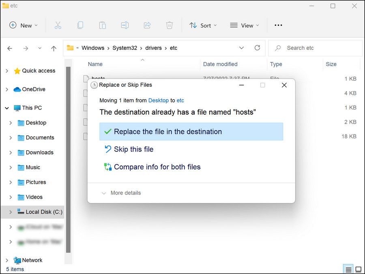Select OneDrive in navigation pane
This screenshot has height=274, width=365.
(34, 89)
